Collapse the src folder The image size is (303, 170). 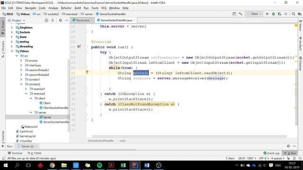pyautogui.click(x=17, y=56)
